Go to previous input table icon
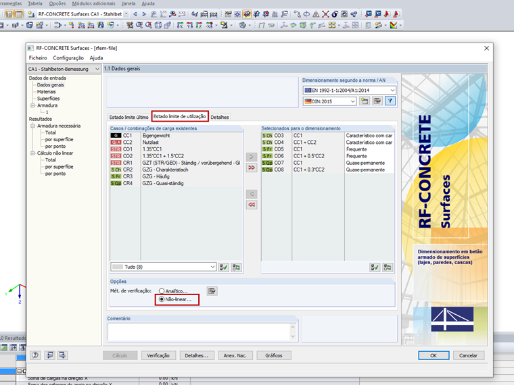 (x=50, y=355)
